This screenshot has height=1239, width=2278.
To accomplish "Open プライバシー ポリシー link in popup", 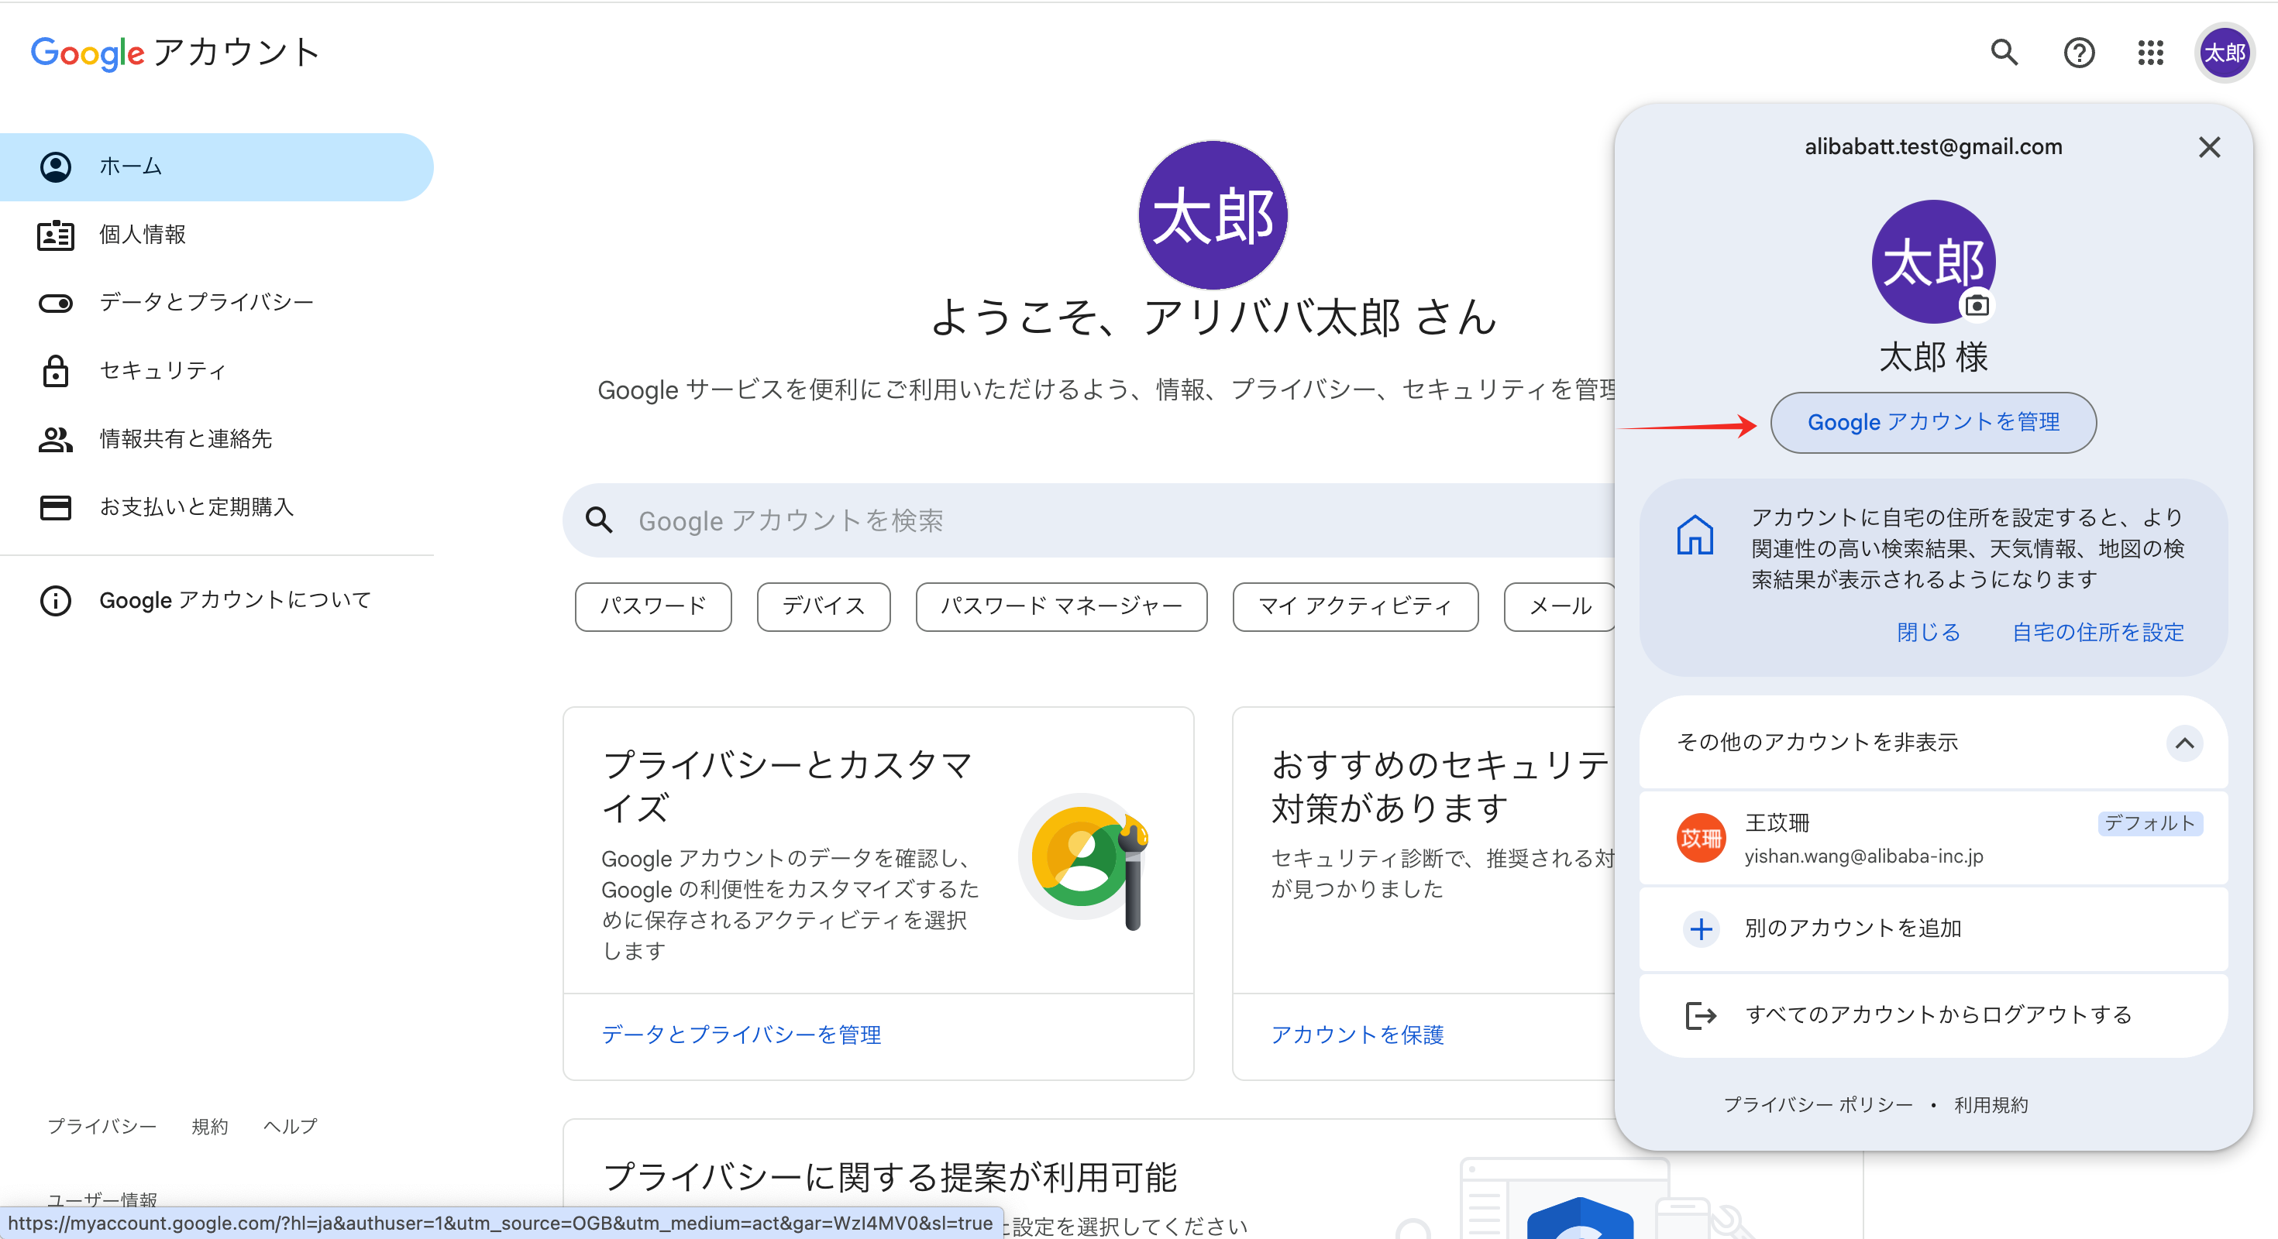I will click(x=1817, y=1105).
